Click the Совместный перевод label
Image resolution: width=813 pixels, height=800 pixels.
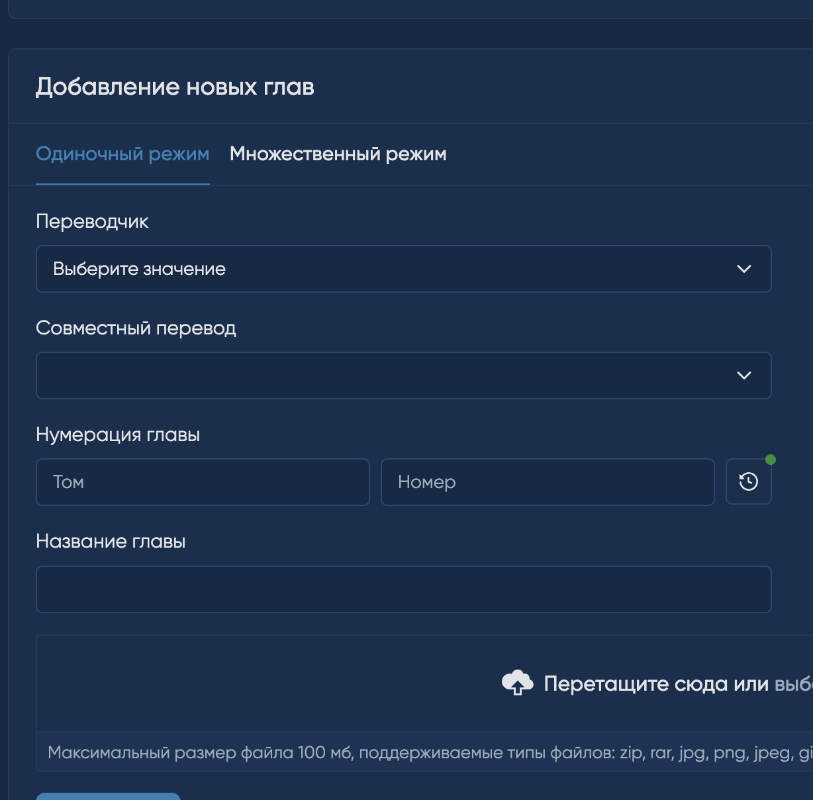136,328
